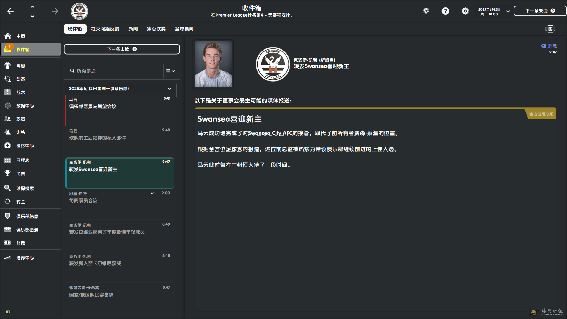Open 球探搜索 from the sidebar

point(31,188)
